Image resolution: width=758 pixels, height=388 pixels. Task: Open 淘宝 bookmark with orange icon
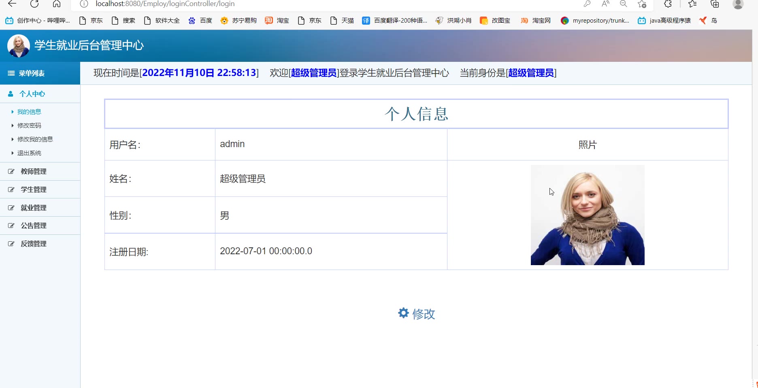tap(277, 20)
